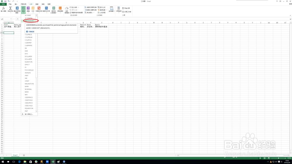Select ACCRINT from the function list
This screenshot has width=292, height=164.
coord(28,15)
